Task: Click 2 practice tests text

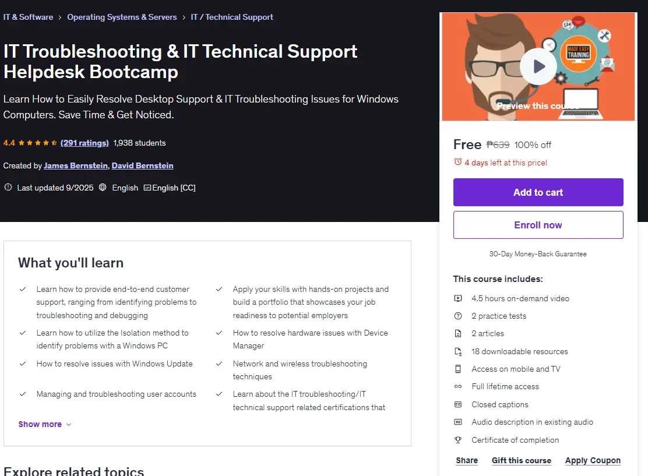Action: point(499,316)
